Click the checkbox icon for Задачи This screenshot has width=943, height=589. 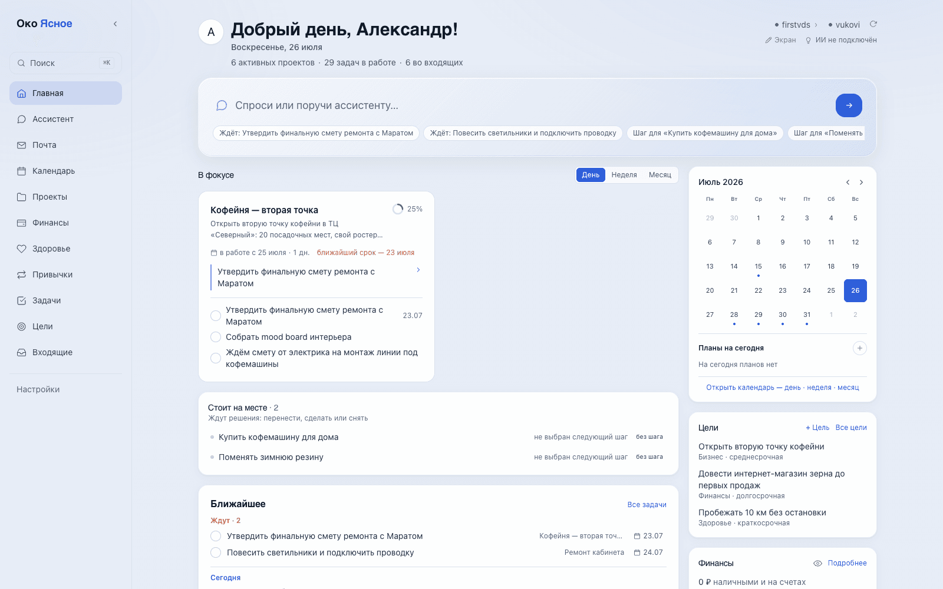coord(22,301)
